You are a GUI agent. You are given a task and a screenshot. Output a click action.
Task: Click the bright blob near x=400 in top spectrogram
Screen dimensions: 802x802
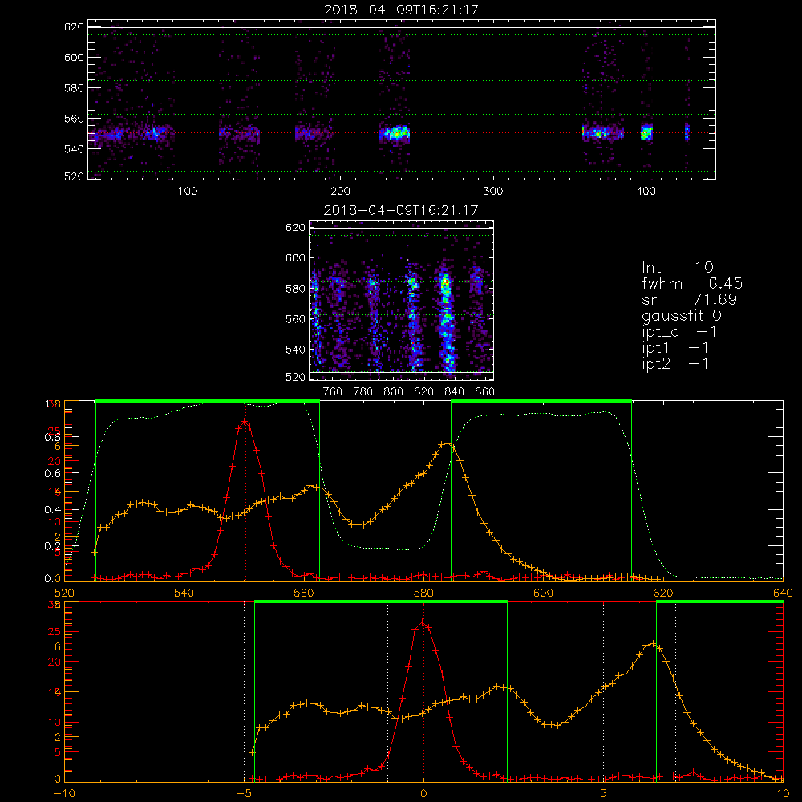point(646,133)
